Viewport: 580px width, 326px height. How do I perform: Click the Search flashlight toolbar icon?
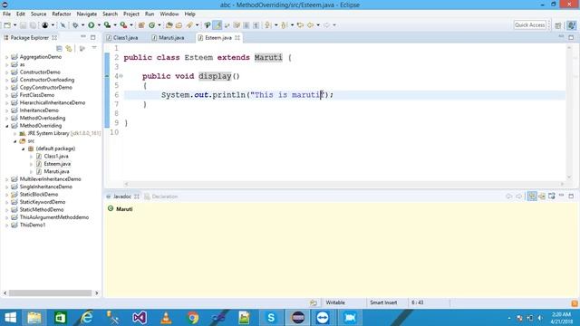click(189, 25)
